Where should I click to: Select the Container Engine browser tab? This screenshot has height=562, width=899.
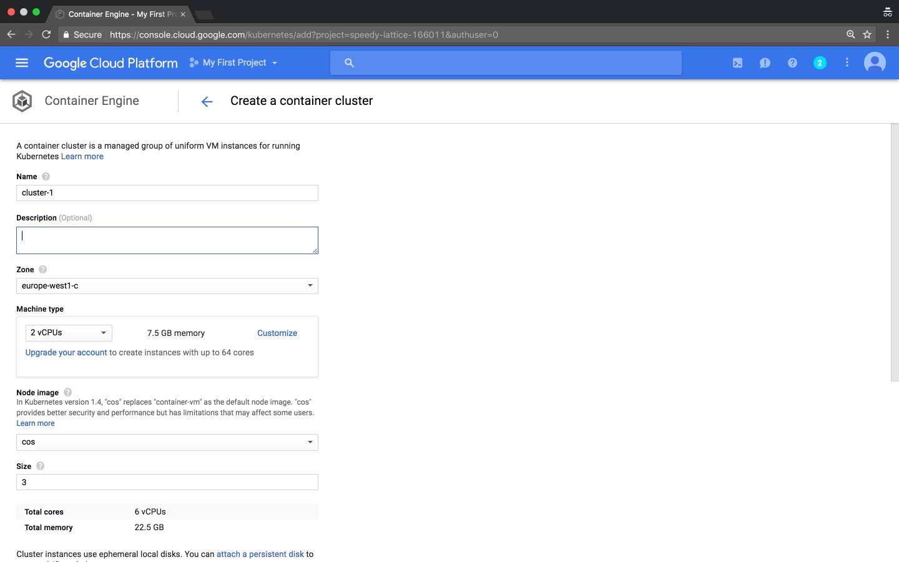click(120, 14)
